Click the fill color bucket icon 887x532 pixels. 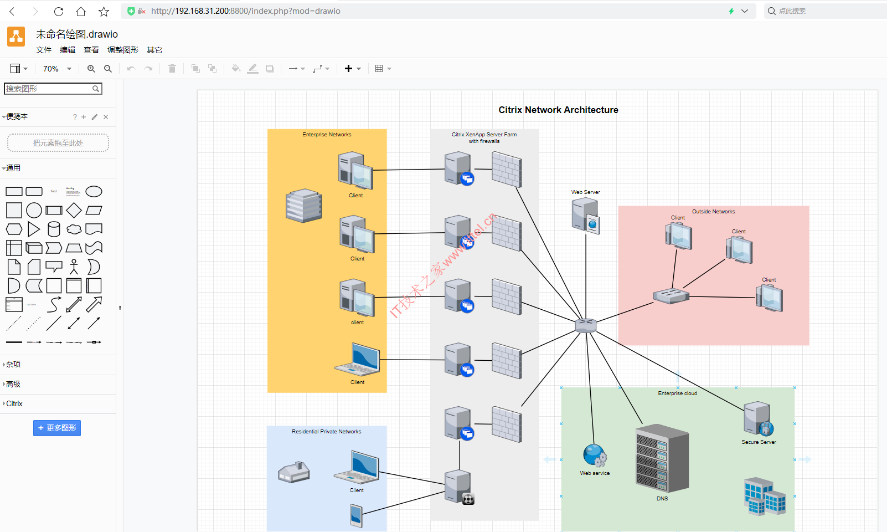pos(236,69)
